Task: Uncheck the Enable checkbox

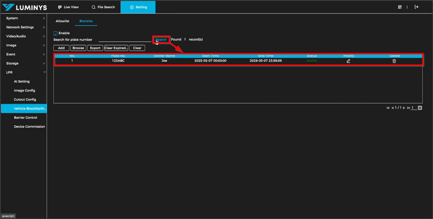Action: coord(55,33)
